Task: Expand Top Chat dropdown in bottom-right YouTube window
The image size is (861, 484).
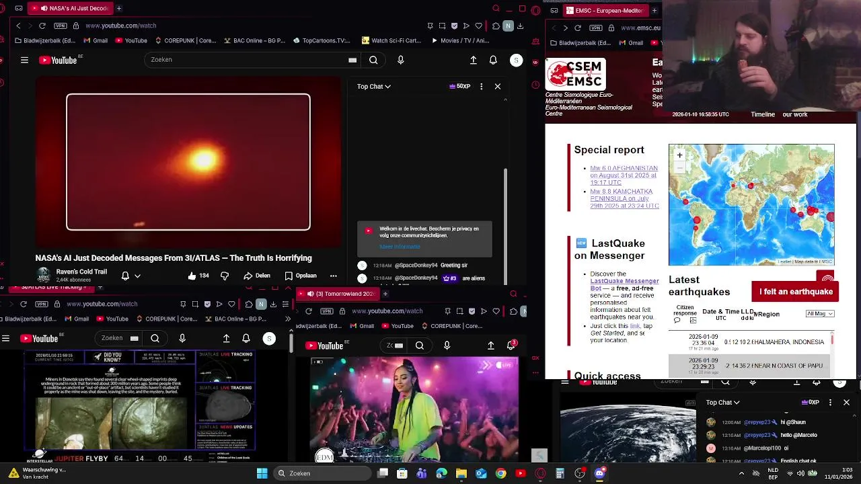Action: tap(722, 402)
